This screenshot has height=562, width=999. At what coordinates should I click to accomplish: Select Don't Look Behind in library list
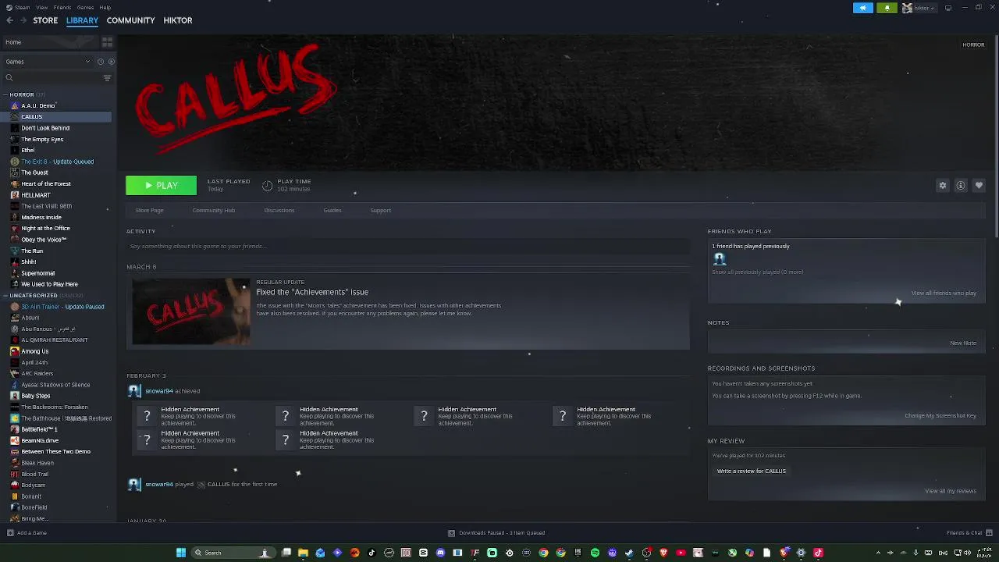[45, 128]
